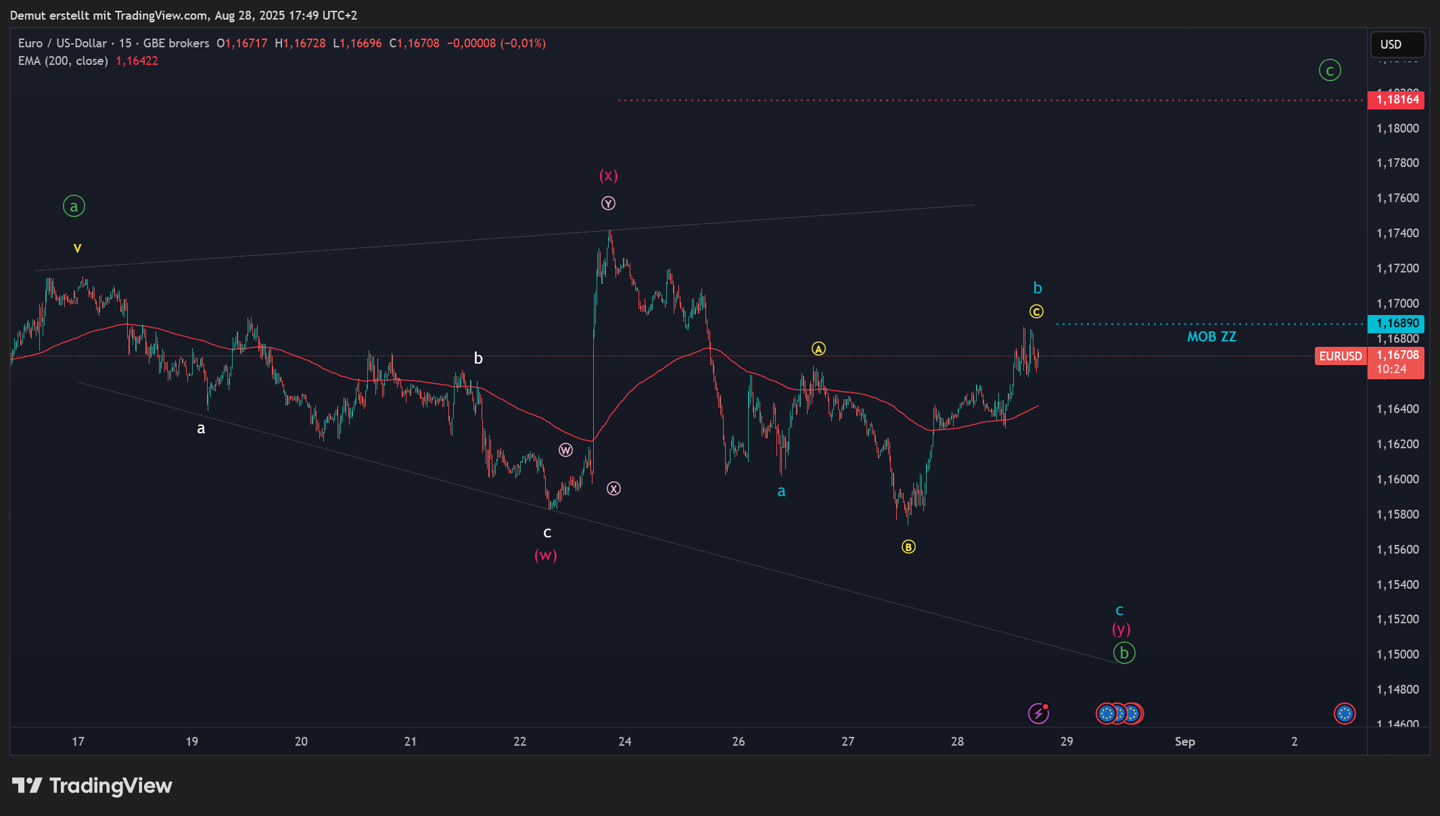1440x816 pixels.
Task: Click the EU economic event icon near Sep 2
Action: (1344, 713)
